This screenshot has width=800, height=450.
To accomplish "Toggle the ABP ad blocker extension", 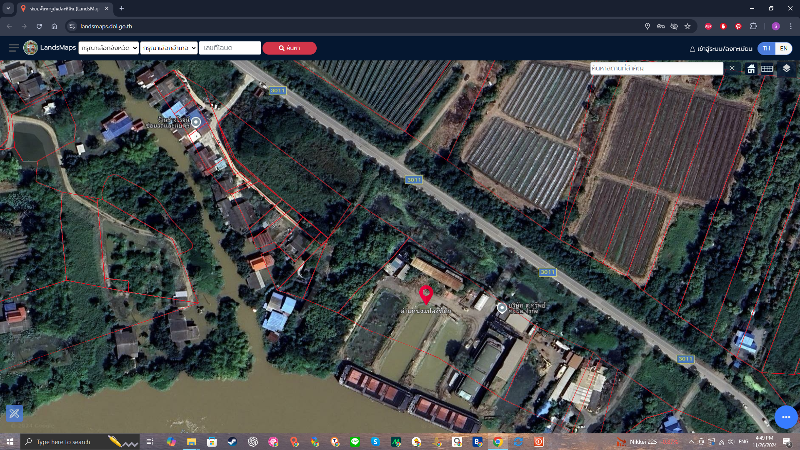I will point(708,26).
